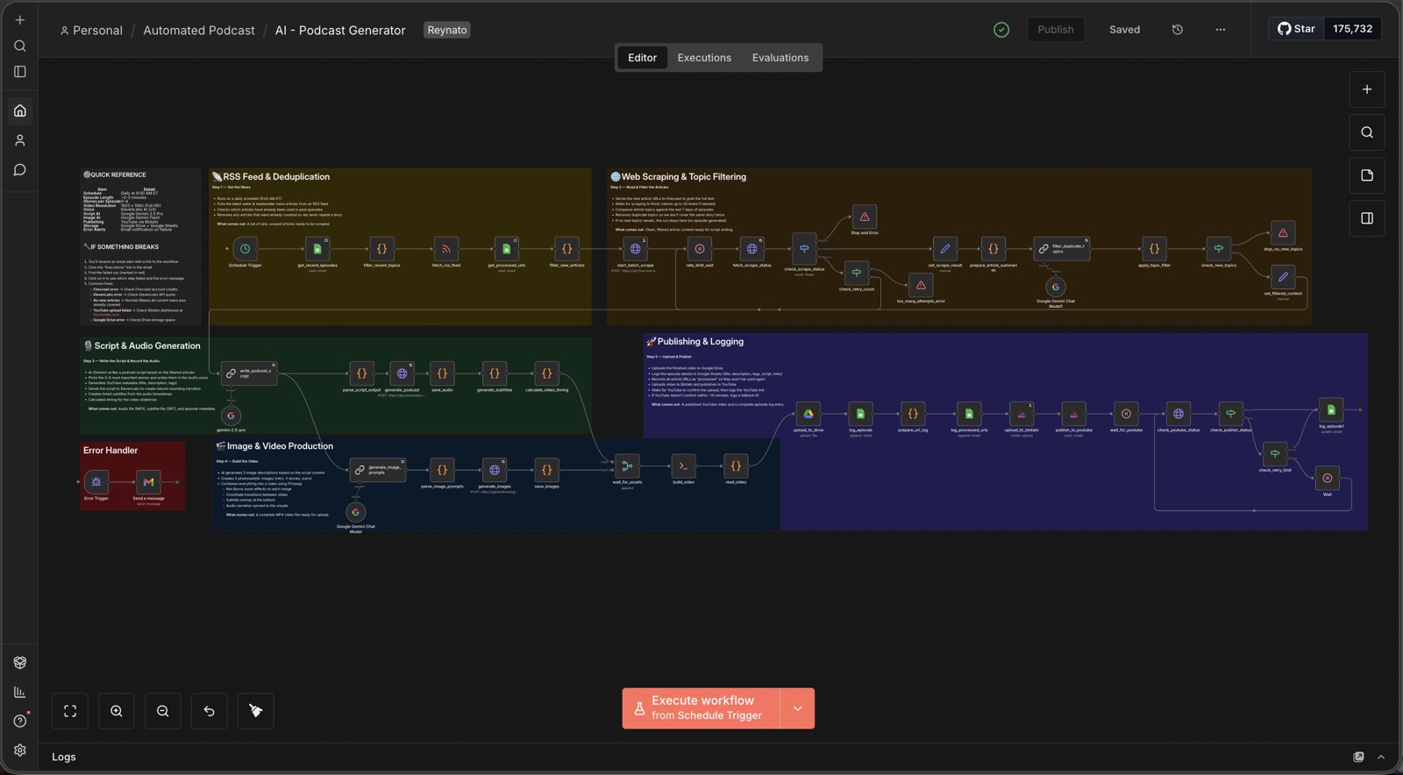Select the fetch_rss_feed node
1403x775 pixels.
click(445, 249)
